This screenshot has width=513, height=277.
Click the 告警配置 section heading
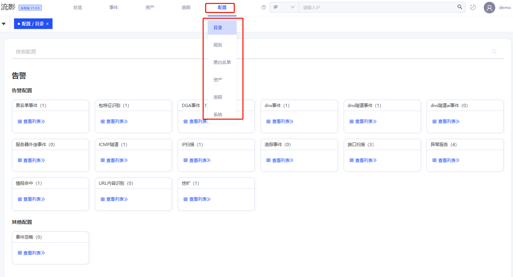point(22,90)
